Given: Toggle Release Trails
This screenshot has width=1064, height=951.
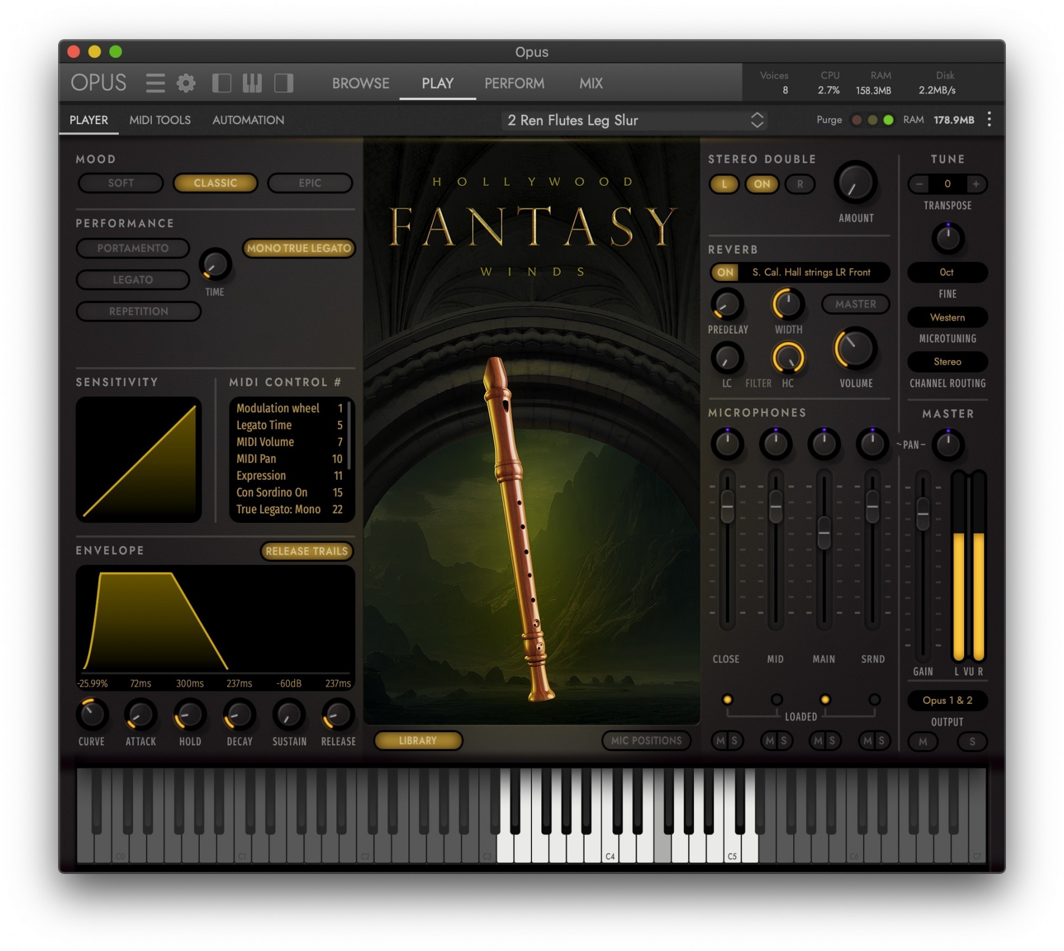Looking at the screenshot, I should 306,551.
